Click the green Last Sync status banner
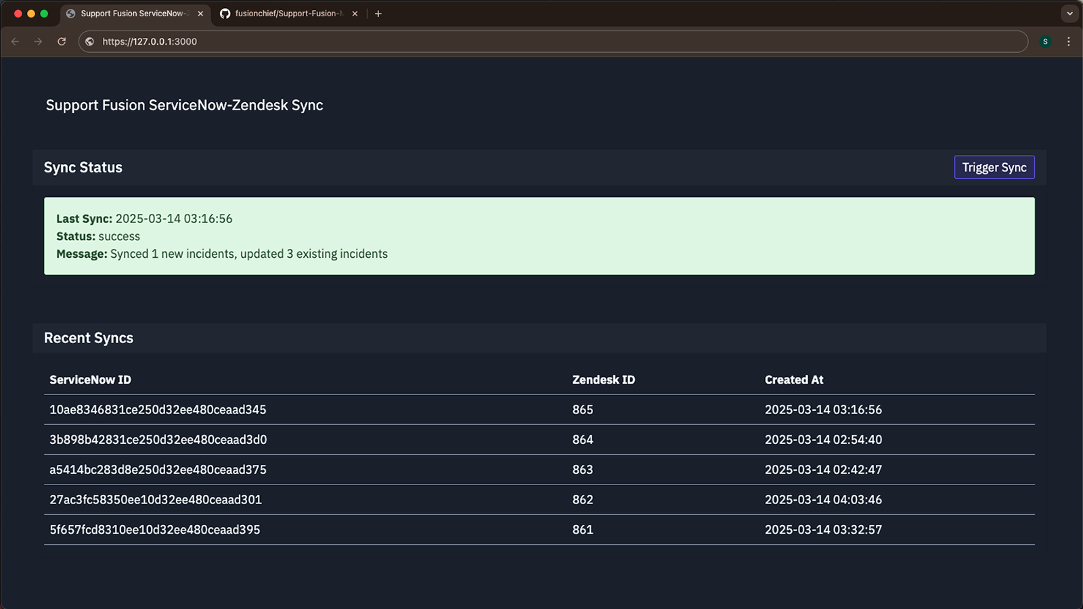Viewport: 1083px width, 609px height. (x=539, y=236)
